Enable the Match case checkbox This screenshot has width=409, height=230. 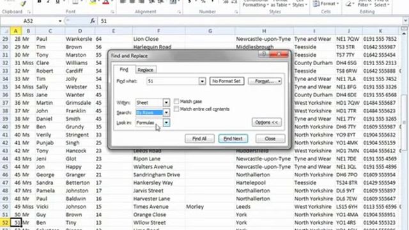pos(176,102)
